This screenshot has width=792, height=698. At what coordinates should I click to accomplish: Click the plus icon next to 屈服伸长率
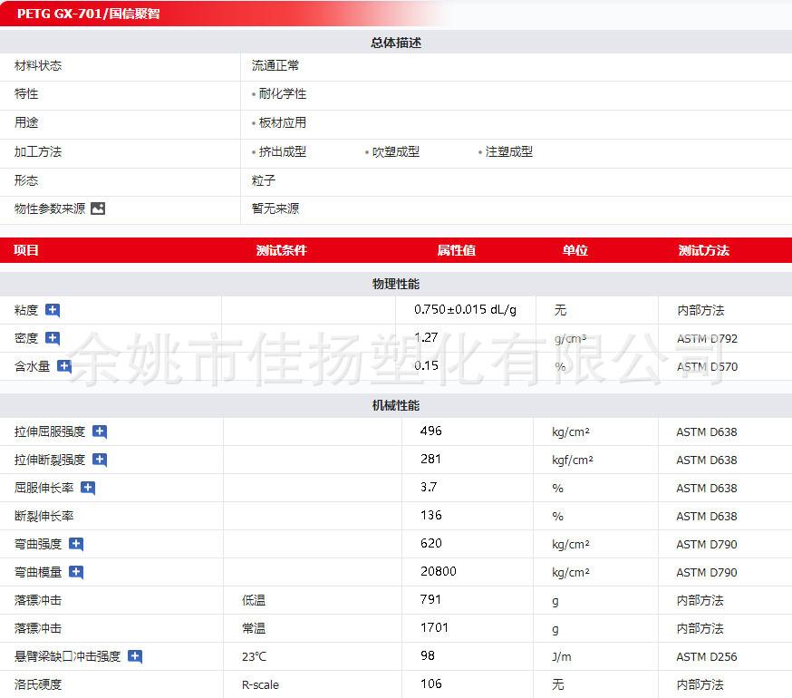coord(88,488)
